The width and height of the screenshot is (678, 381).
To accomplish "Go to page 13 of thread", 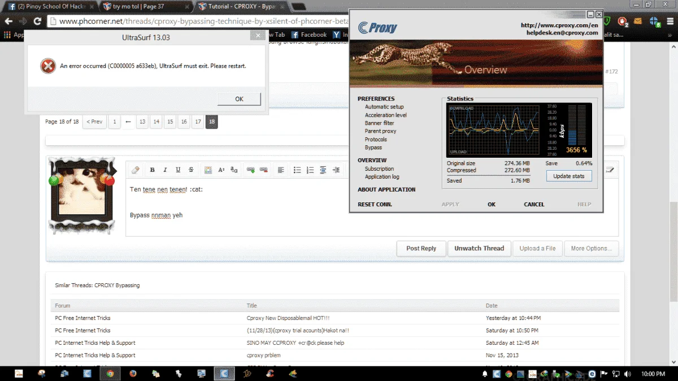I will pyautogui.click(x=142, y=122).
